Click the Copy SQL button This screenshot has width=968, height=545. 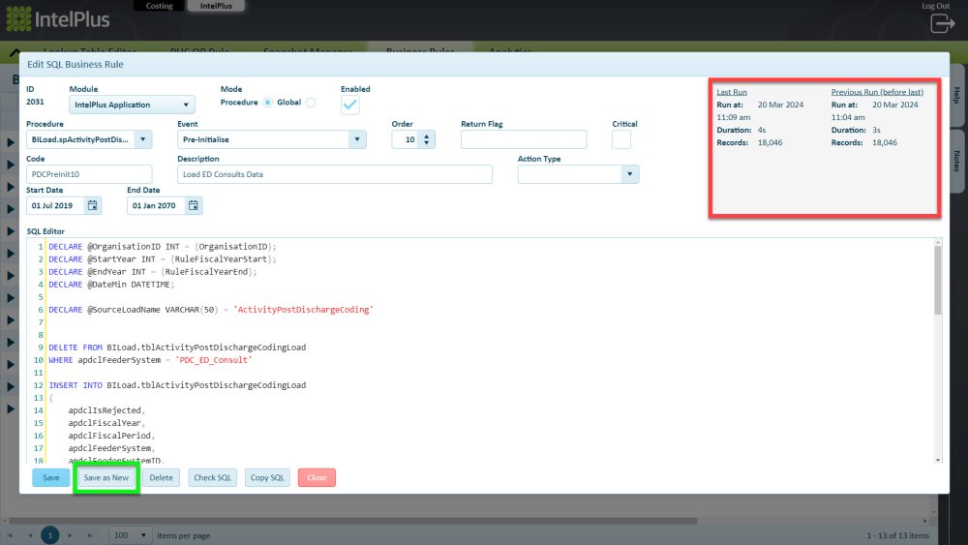(x=267, y=478)
